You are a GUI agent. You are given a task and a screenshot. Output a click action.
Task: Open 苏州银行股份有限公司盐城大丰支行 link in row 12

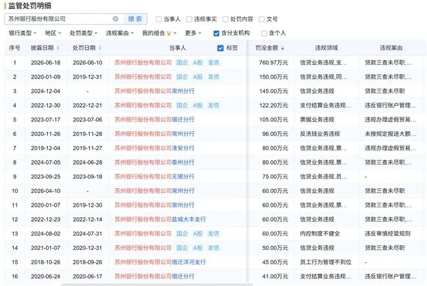pos(160,219)
